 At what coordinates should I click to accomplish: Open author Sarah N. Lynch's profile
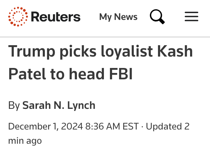click(59, 106)
